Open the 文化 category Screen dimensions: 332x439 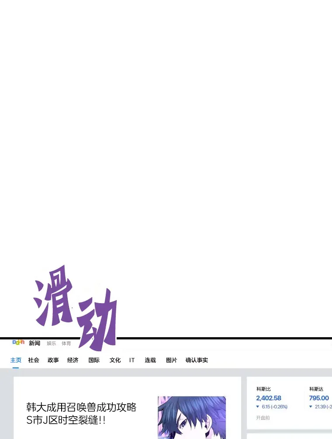(x=115, y=360)
